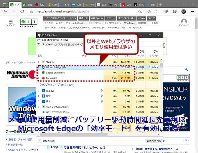Click the @IT atmarkit logo
This screenshot has height=153, width=198.
pos(29,23)
